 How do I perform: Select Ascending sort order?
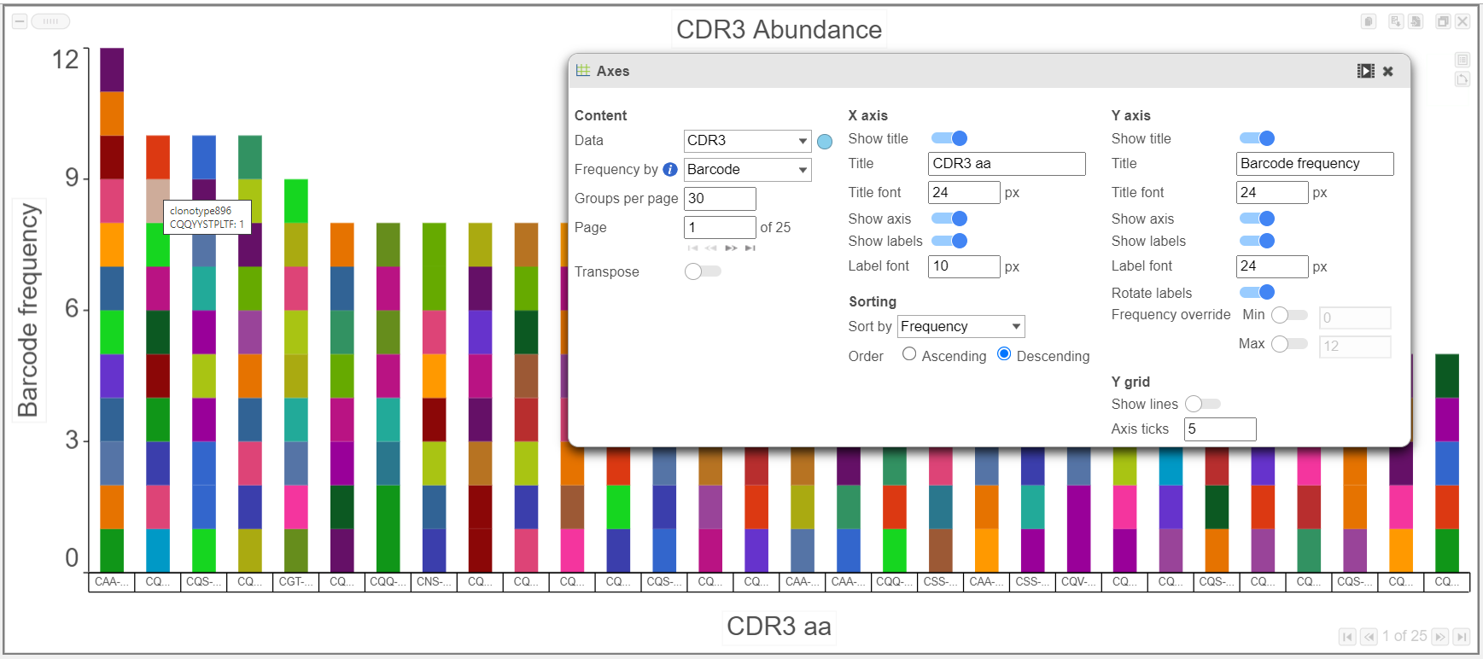tap(909, 354)
